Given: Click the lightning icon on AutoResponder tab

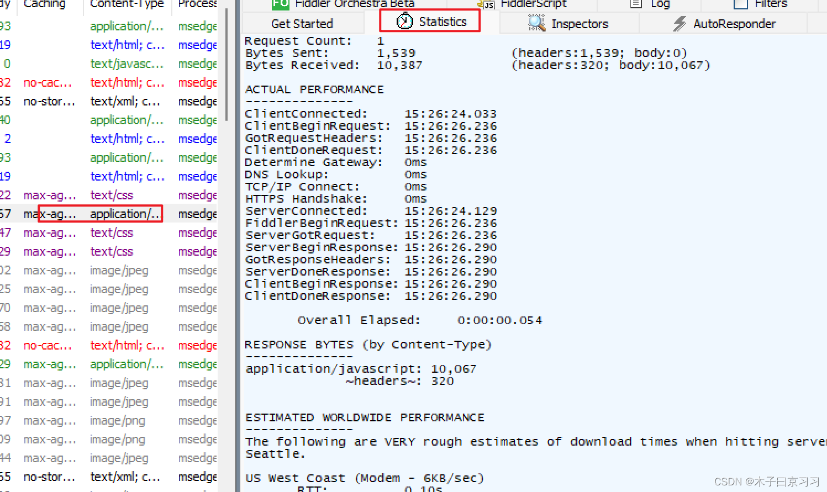Looking at the screenshot, I should [679, 24].
